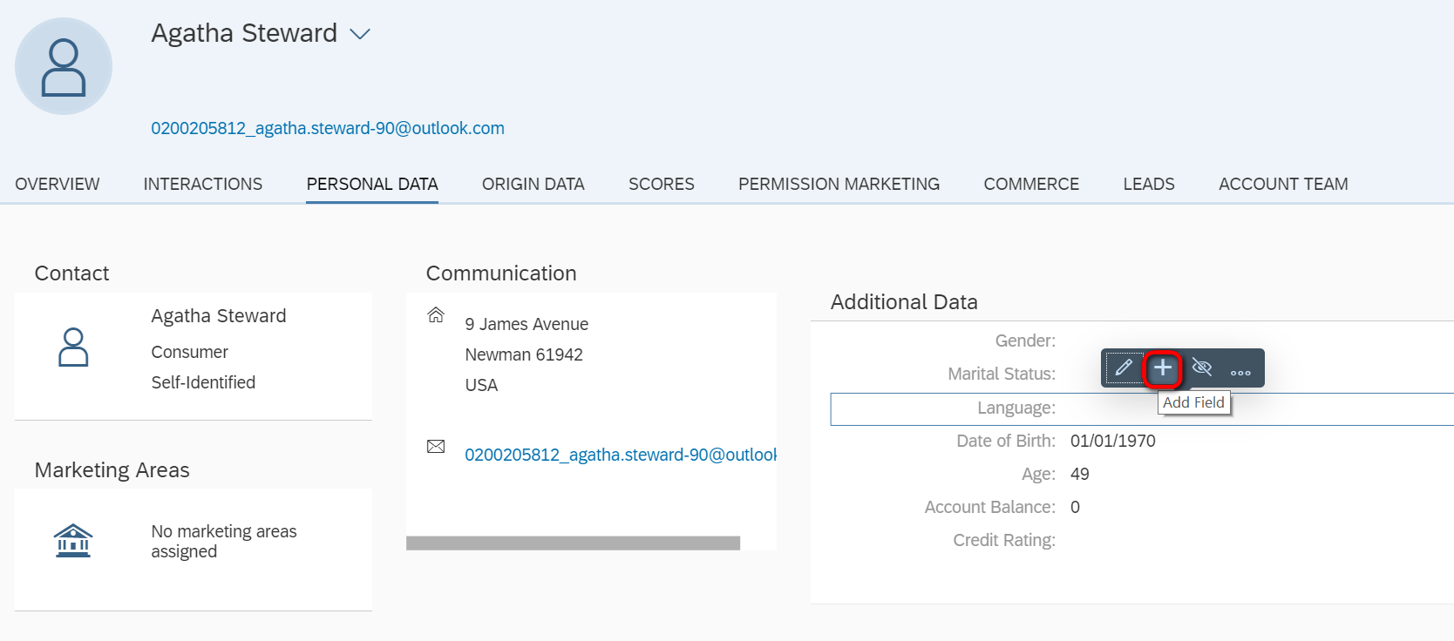
Task: Open the three-dots more options icon
Action: (x=1240, y=372)
